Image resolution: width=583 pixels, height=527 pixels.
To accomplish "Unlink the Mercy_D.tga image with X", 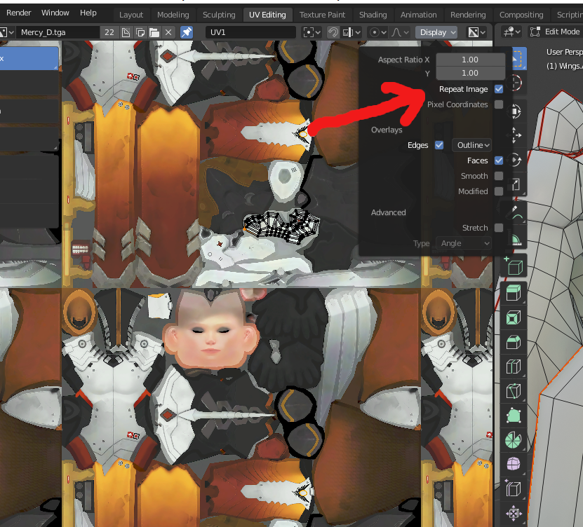I will pyautogui.click(x=168, y=32).
